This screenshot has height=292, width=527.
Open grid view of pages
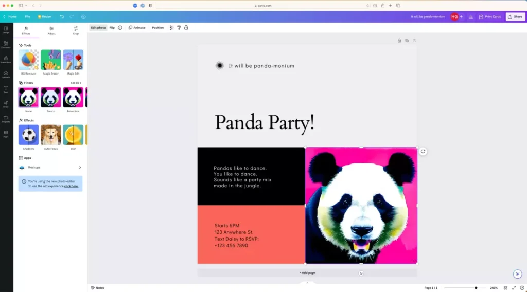[x=505, y=288]
